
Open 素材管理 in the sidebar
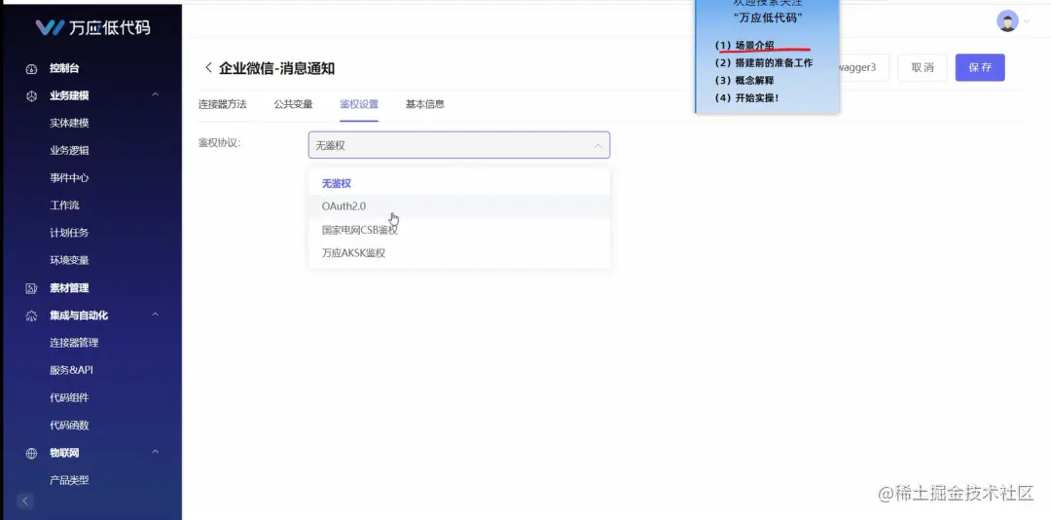coord(69,288)
